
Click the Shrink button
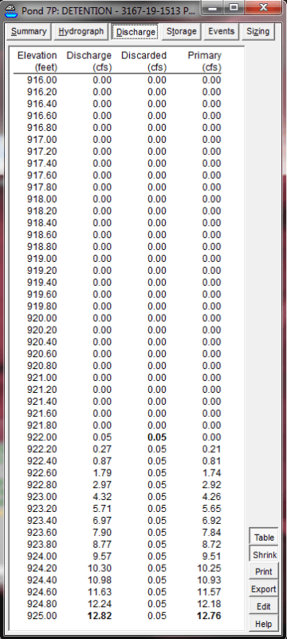[x=264, y=554]
